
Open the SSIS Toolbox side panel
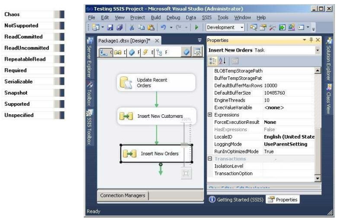(89, 127)
